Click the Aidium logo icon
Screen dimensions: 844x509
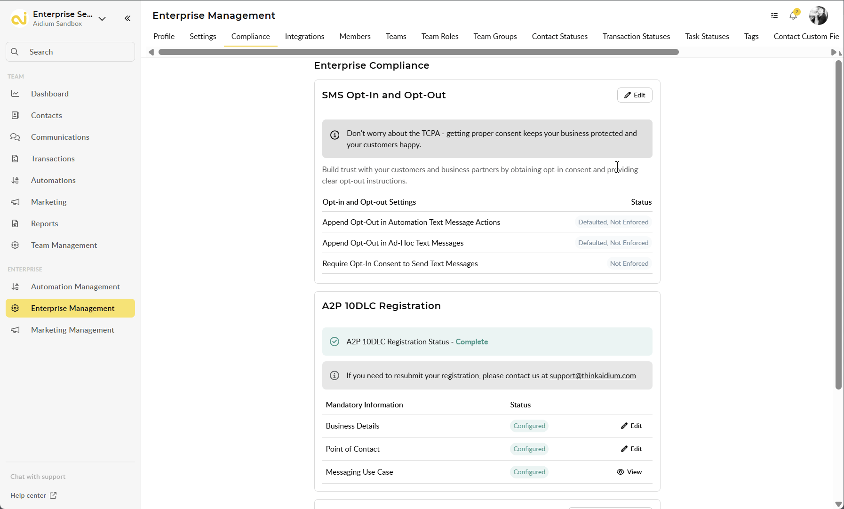coord(19,19)
